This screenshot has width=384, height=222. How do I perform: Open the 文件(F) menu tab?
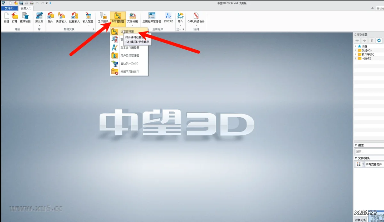click(x=9, y=8)
